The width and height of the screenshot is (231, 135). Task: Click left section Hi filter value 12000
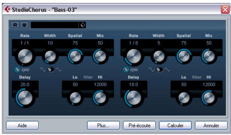click(100, 85)
